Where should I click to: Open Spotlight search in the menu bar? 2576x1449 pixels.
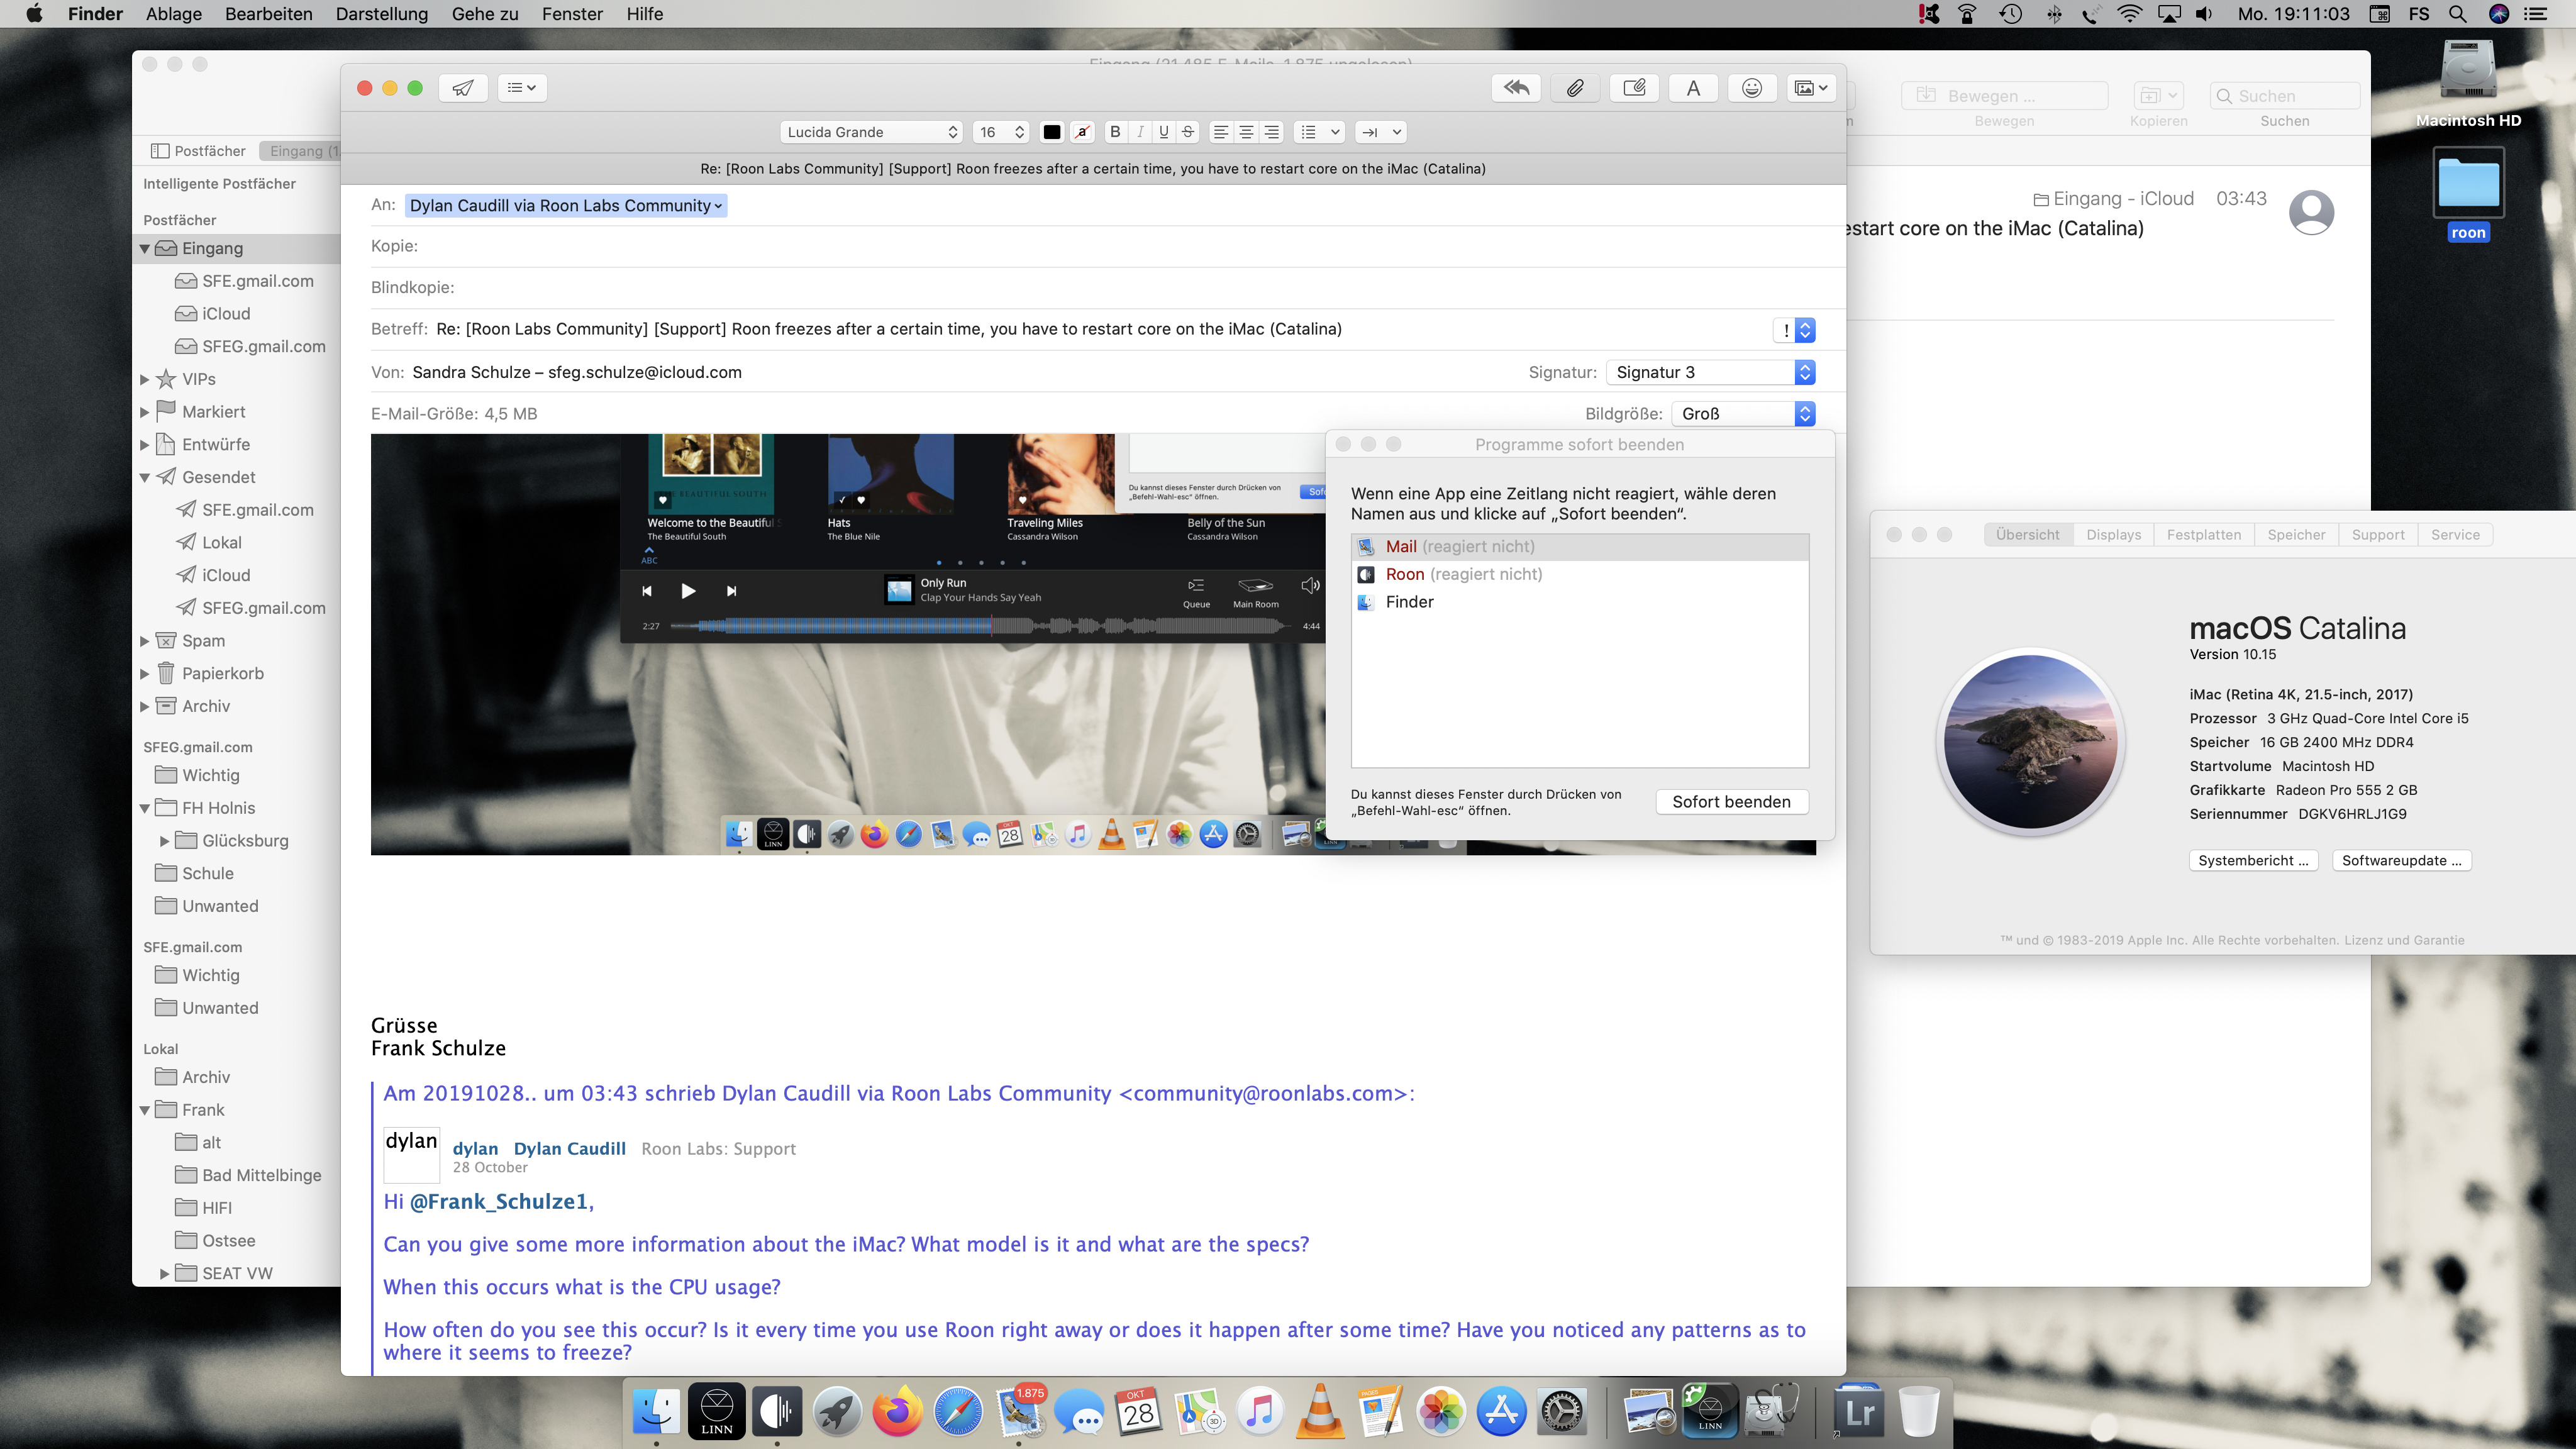pyautogui.click(x=2457, y=14)
